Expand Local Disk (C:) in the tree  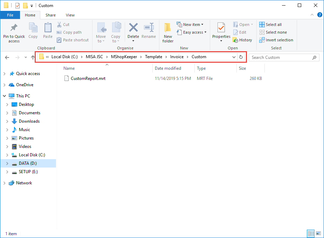(7, 155)
